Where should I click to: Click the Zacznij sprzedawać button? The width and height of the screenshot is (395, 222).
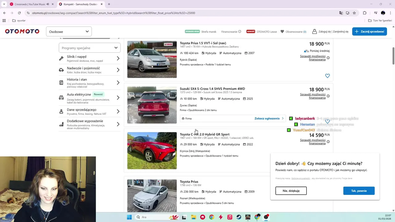tap(369, 31)
